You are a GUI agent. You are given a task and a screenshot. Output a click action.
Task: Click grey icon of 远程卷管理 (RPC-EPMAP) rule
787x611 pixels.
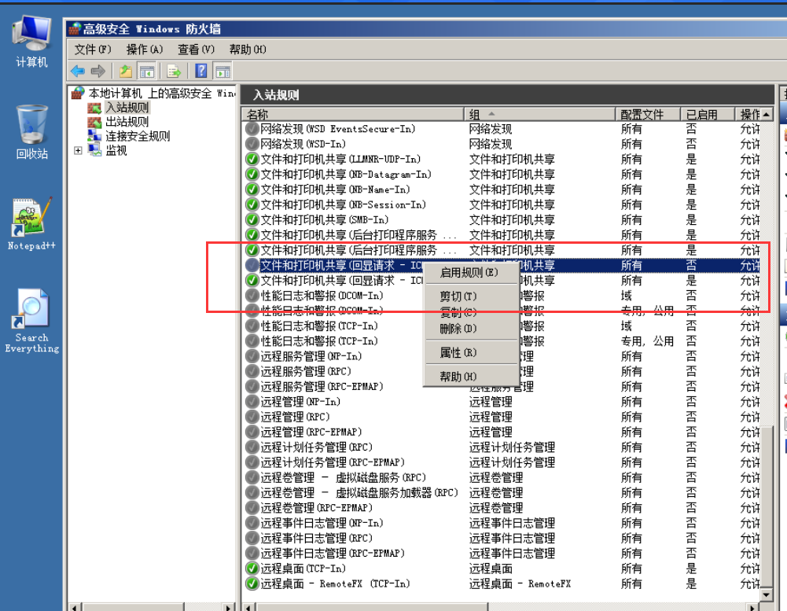click(252, 508)
